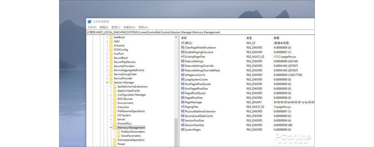Open the 收藏夹(A) menu
Viewport: 374px width, 147px height.
point(129,27)
